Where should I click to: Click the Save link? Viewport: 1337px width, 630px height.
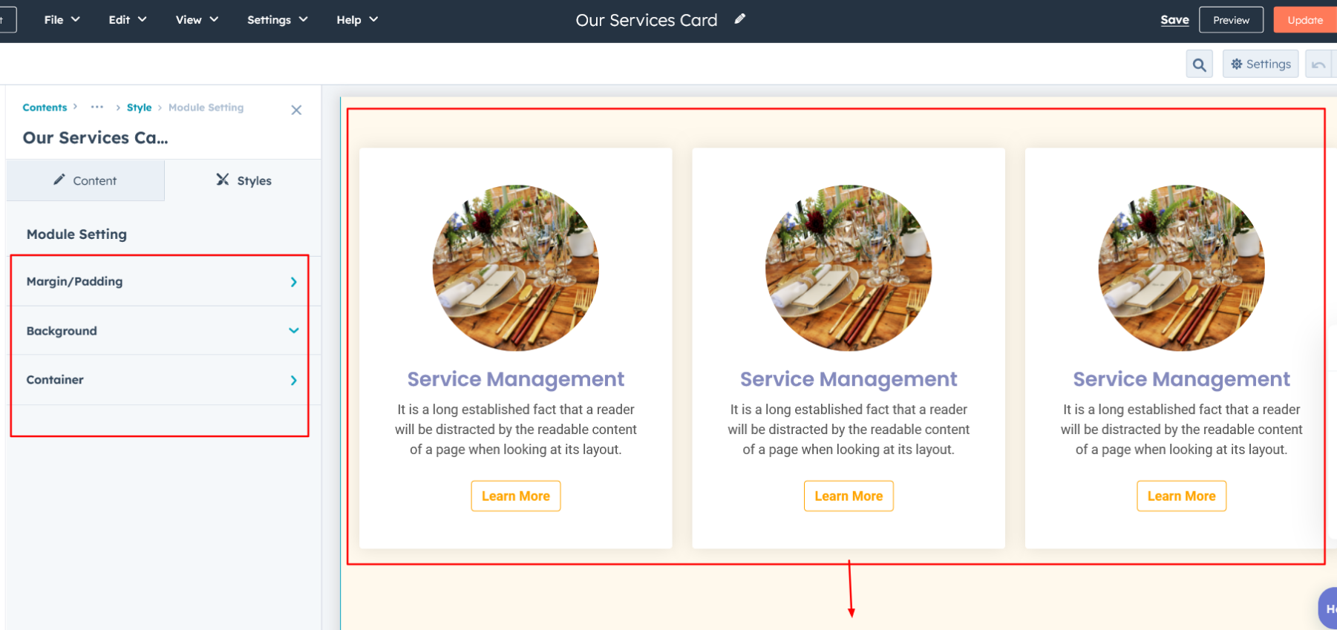(x=1174, y=20)
